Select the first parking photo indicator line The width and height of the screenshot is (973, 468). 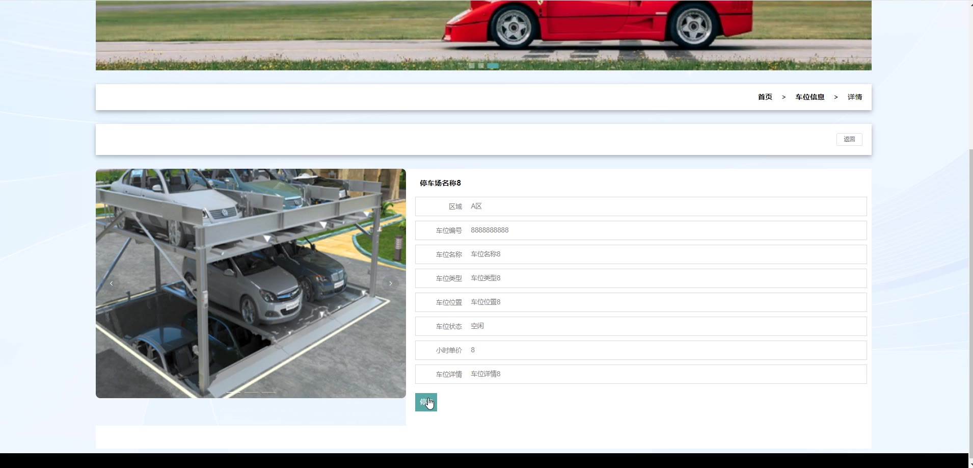pos(233,392)
